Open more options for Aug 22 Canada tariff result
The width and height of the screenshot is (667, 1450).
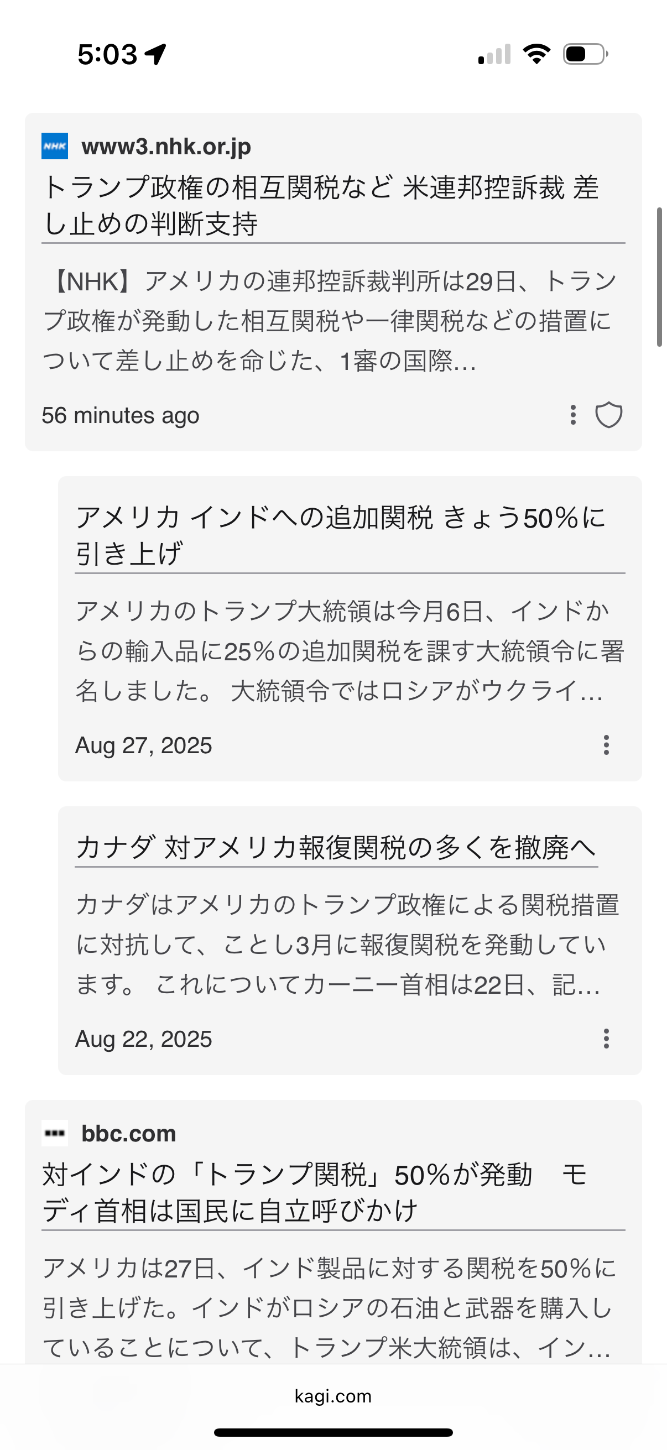(x=606, y=1039)
